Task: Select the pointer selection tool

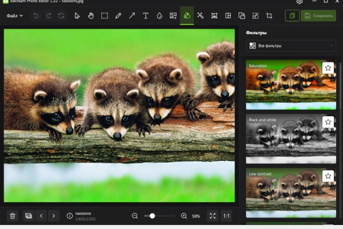Action: pyautogui.click(x=77, y=16)
